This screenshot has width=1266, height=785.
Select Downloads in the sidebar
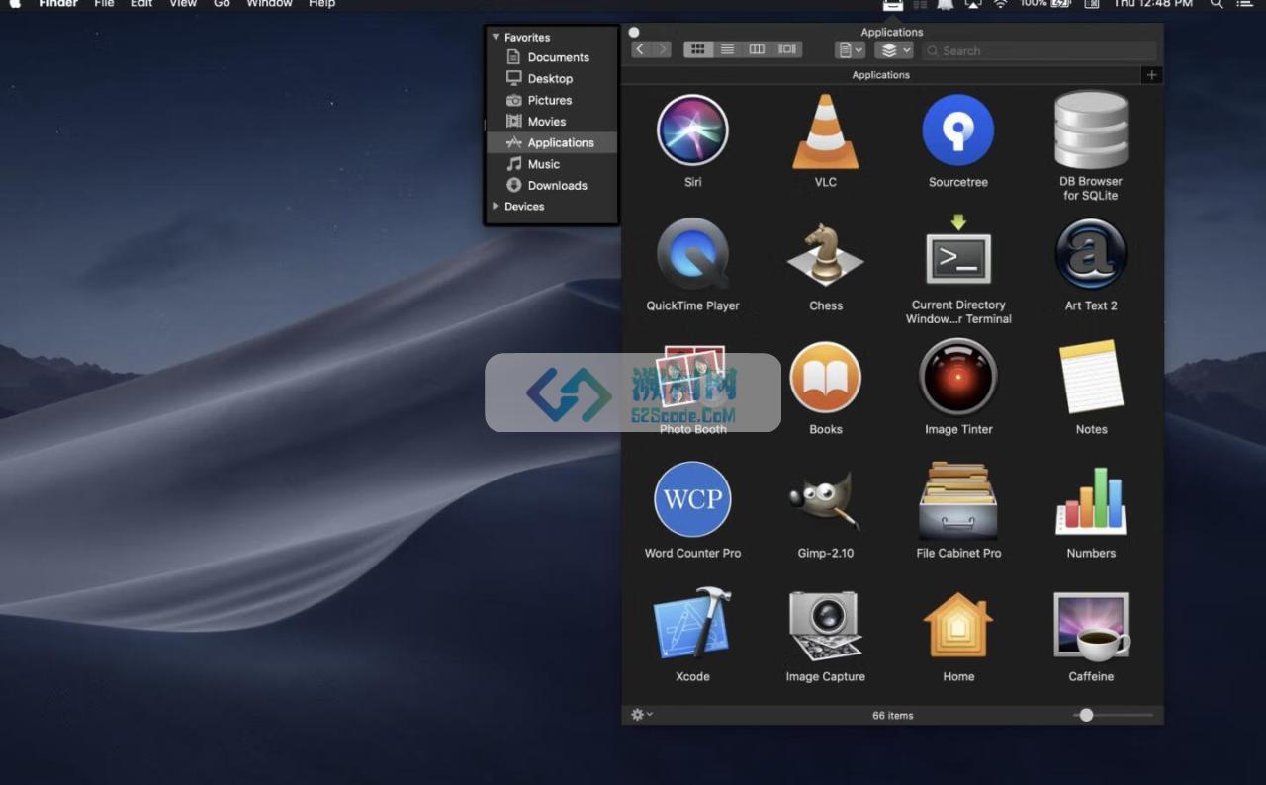pos(552,185)
